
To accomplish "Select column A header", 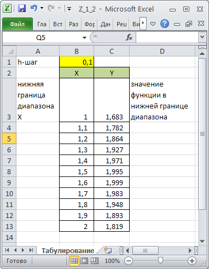I will [x=38, y=51].
